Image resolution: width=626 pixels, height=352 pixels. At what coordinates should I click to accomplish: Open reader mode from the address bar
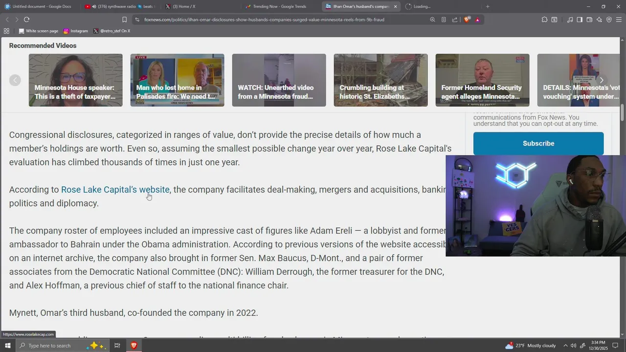click(x=444, y=20)
